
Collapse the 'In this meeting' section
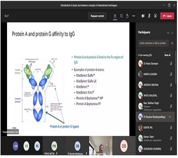click(137, 55)
